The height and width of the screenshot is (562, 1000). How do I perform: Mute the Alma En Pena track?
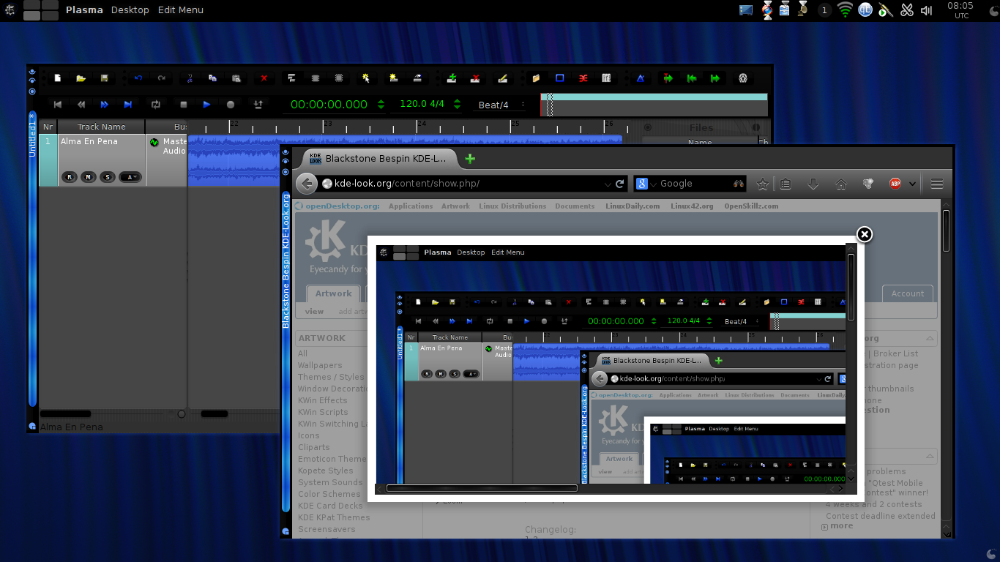89,176
